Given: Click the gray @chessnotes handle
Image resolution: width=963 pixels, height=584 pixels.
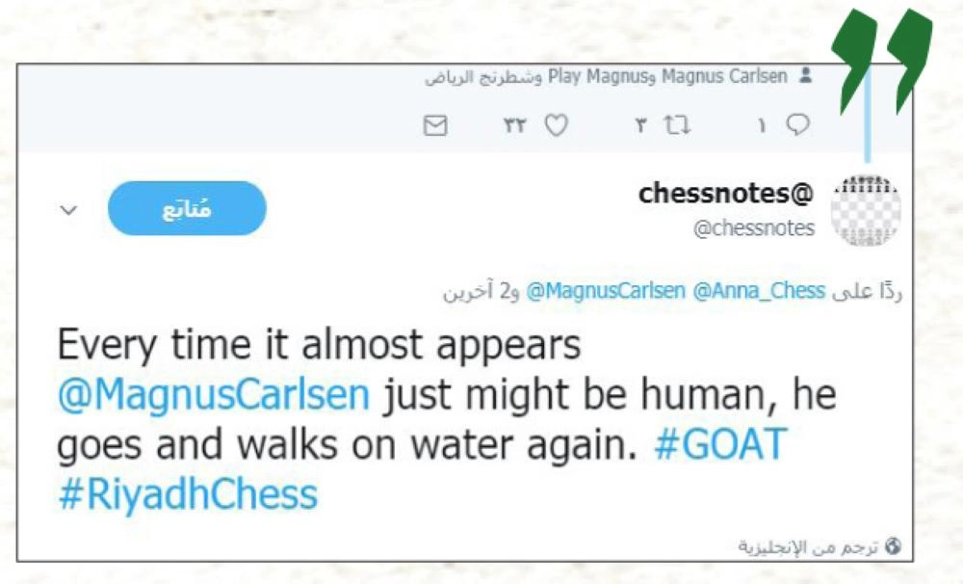Looking at the screenshot, I should tap(754, 228).
